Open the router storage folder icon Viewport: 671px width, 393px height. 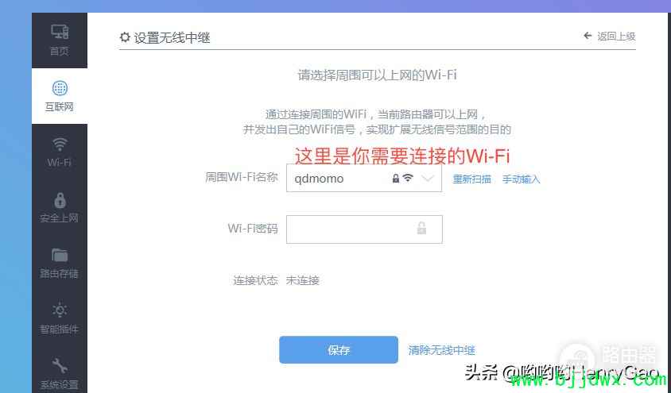point(60,255)
